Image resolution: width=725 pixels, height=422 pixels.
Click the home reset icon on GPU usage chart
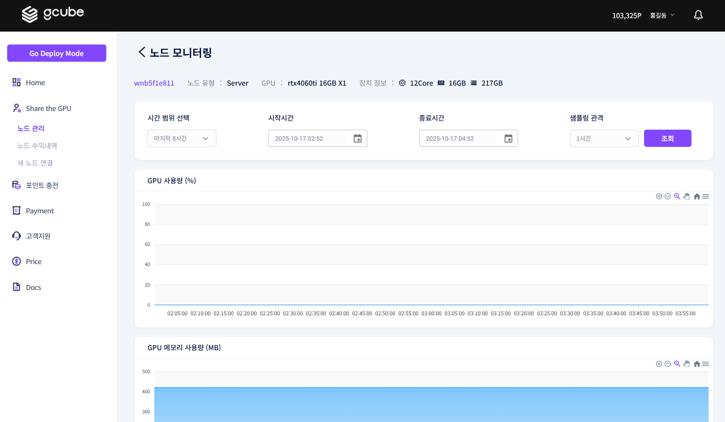[697, 196]
